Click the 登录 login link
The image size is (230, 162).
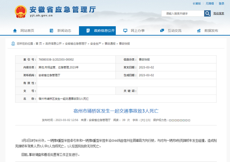(221, 4)
